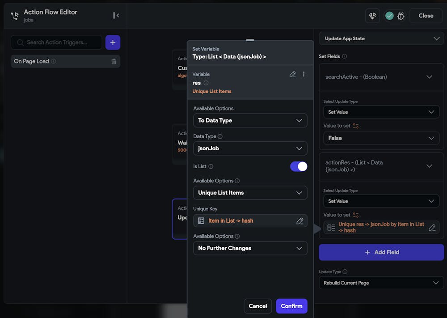Show info for the res variable
Screen dimensions: 447x318
[x=206, y=83]
